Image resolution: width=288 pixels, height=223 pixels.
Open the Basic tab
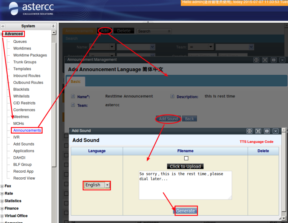point(76,81)
